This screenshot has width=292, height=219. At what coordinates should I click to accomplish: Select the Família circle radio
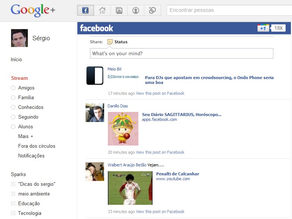(x=13, y=98)
